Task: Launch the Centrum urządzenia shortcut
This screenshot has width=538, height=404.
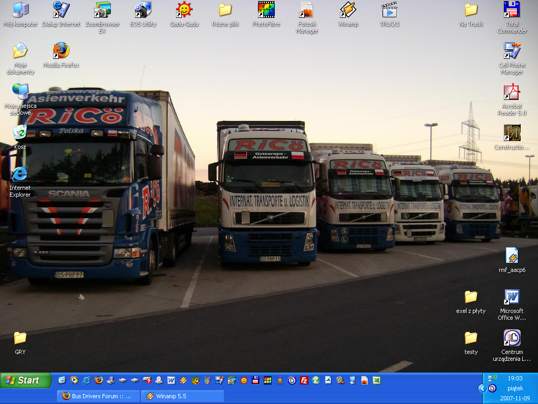Action: 512,346
